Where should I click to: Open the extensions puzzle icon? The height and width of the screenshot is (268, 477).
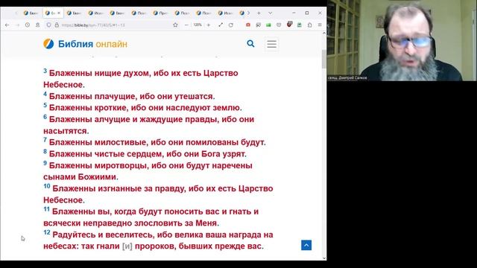pos(309,25)
